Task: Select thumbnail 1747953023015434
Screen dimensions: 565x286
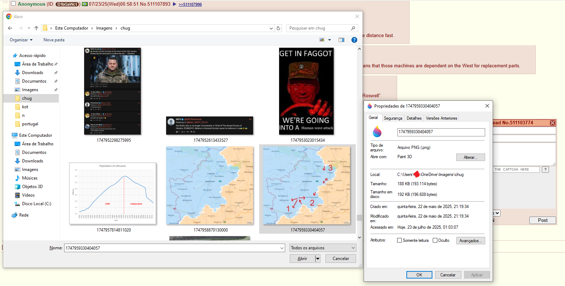Action: click(x=307, y=91)
